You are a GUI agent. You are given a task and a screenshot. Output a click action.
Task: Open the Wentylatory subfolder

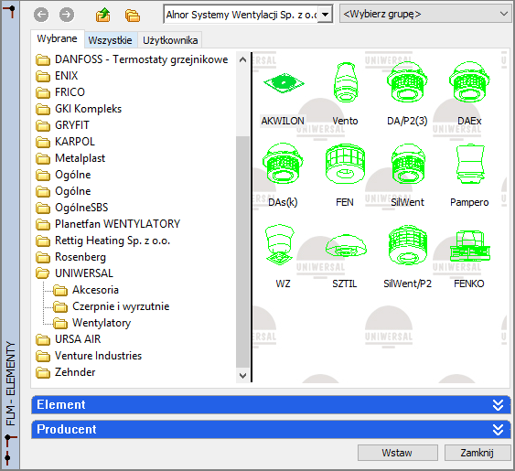[92, 323]
